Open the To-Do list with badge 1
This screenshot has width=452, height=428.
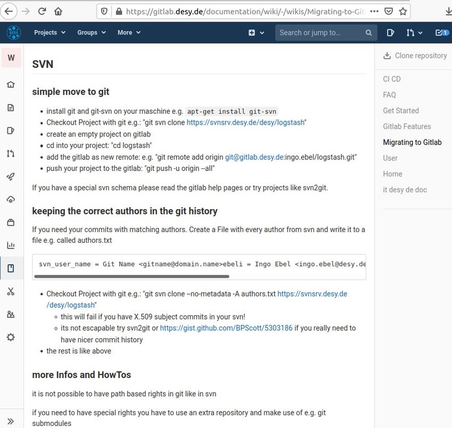click(x=442, y=33)
